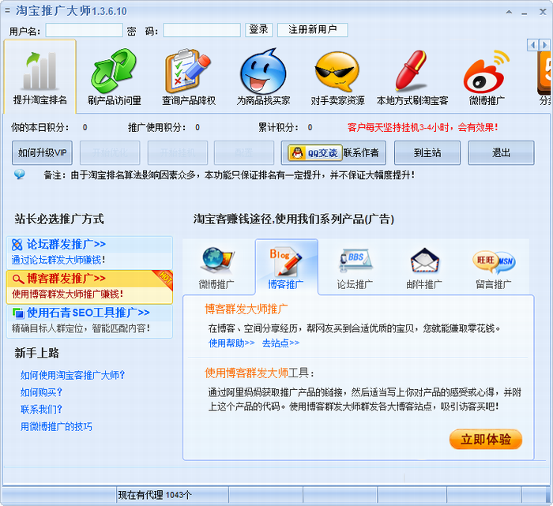Screen dimensions: 553x506
Task: Focus the 用户名 username input field
Action: [x=84, y=30]
